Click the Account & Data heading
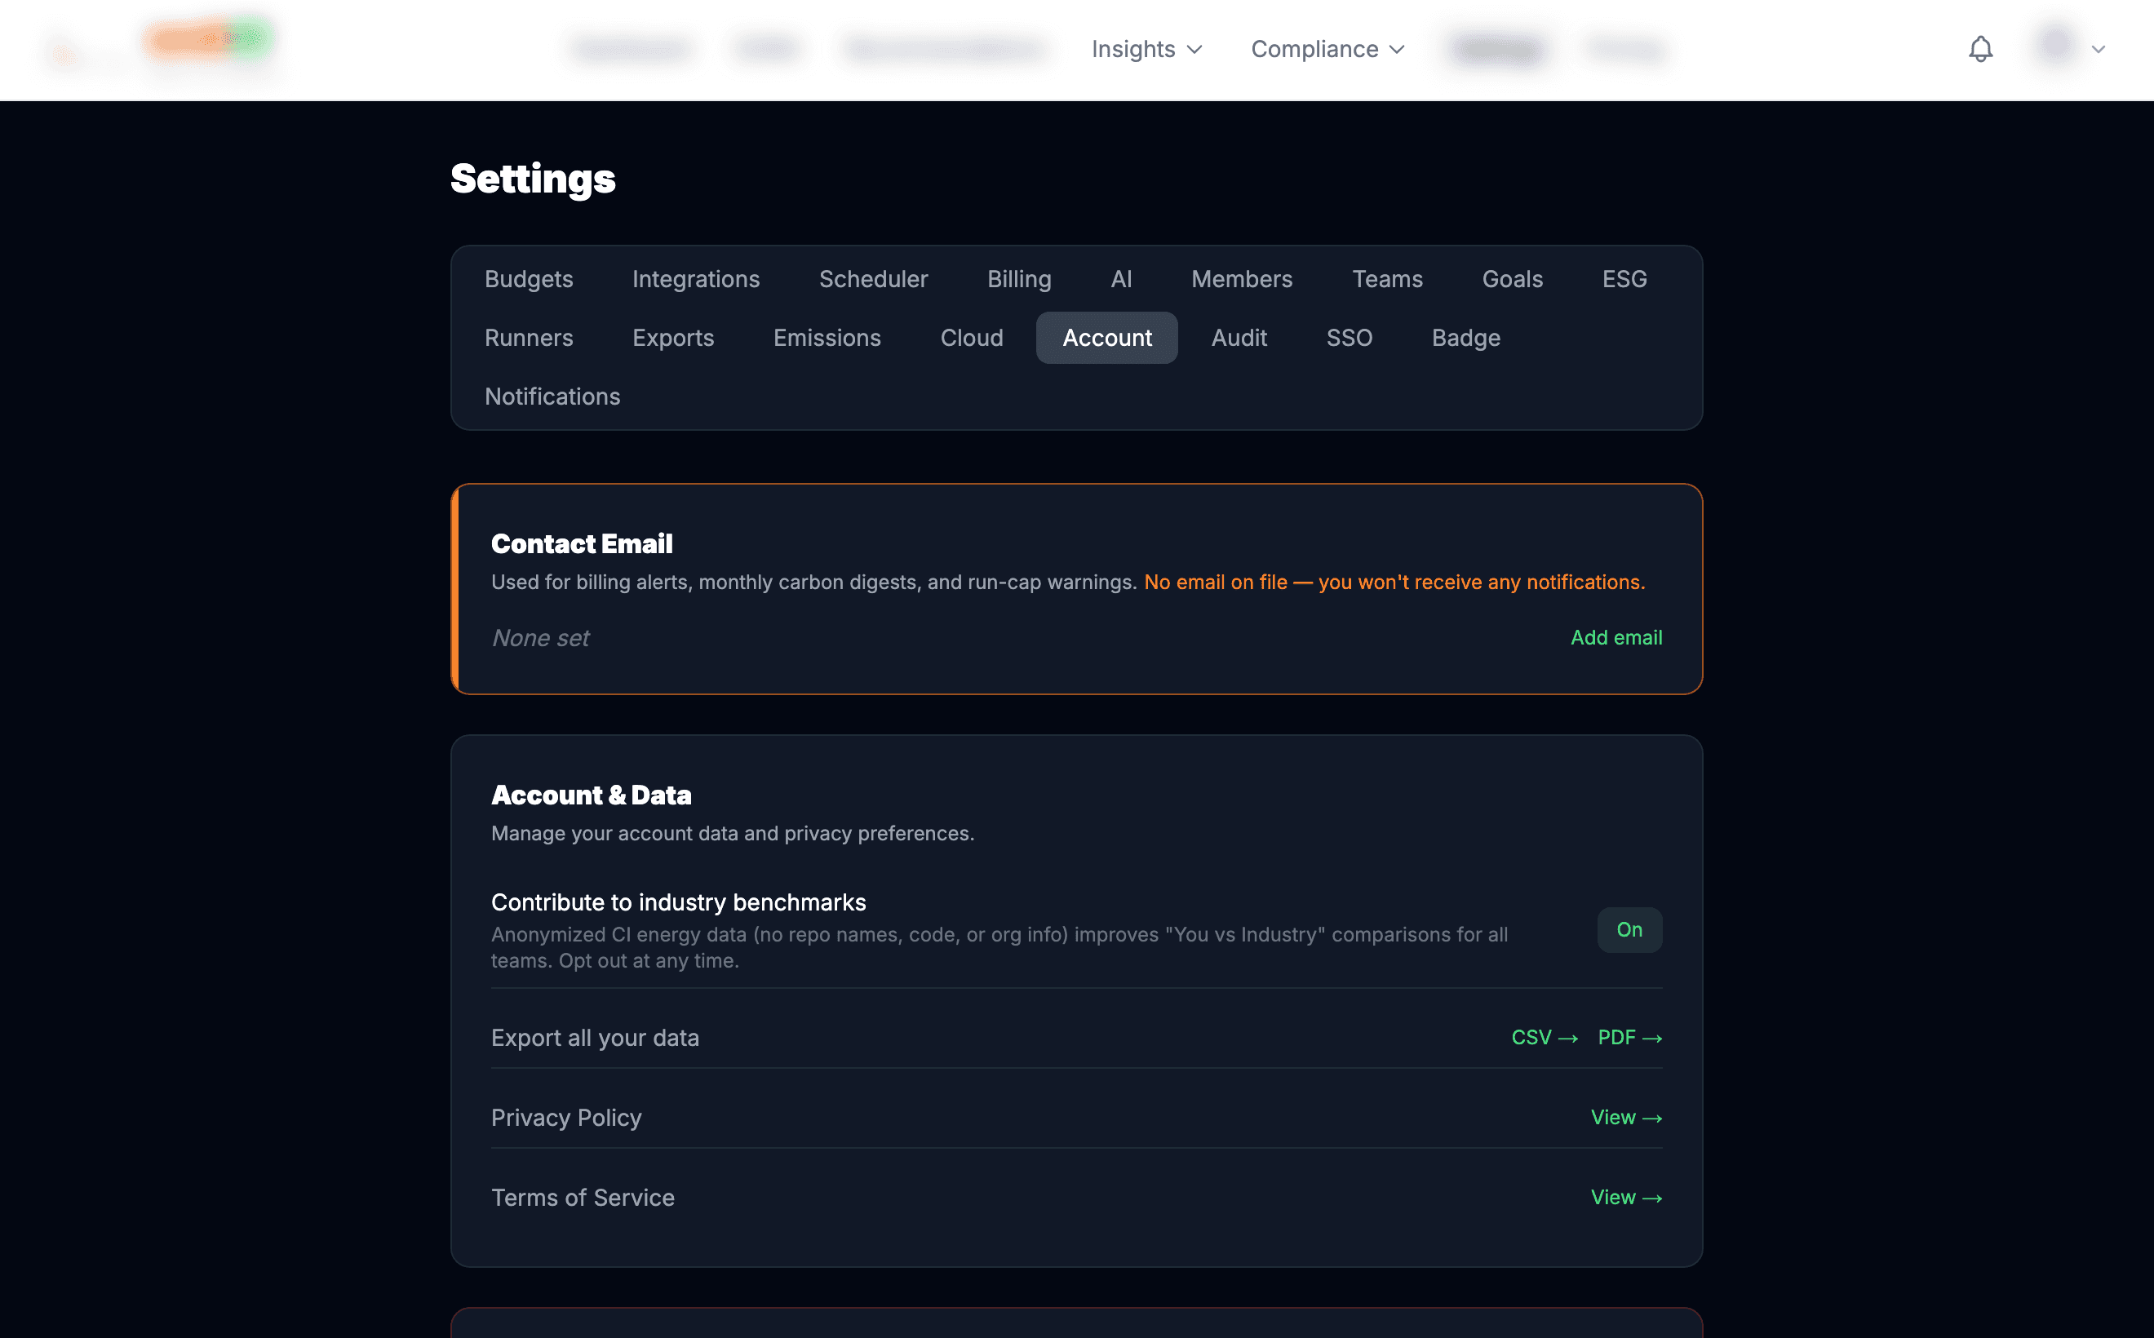Screen dimensions: 2154x1338 pyautogui.click(x=592, y=795)
